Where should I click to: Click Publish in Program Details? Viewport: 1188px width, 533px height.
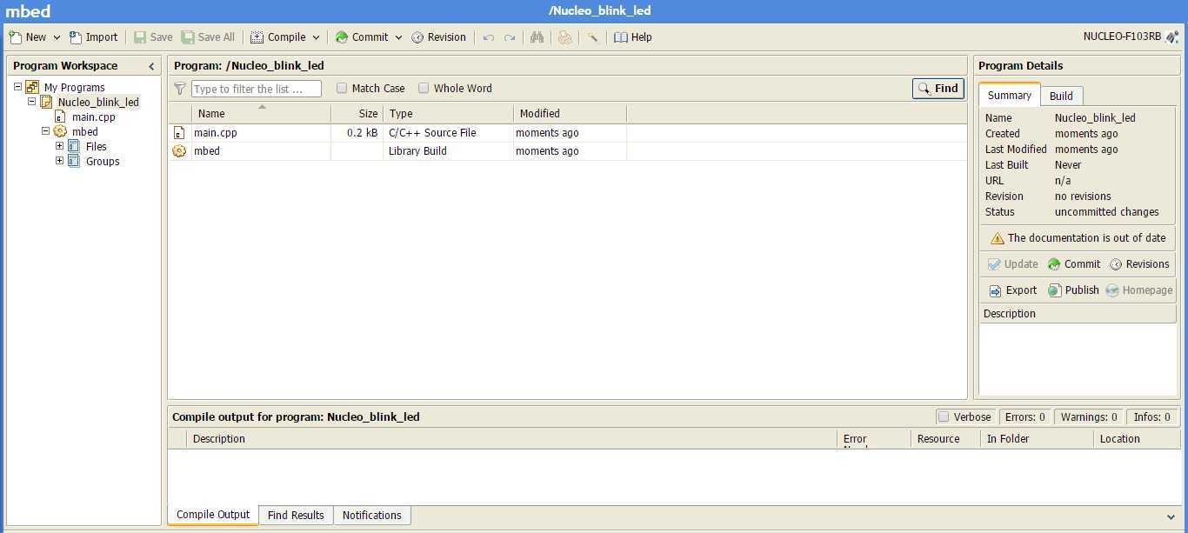[1073, 290]
